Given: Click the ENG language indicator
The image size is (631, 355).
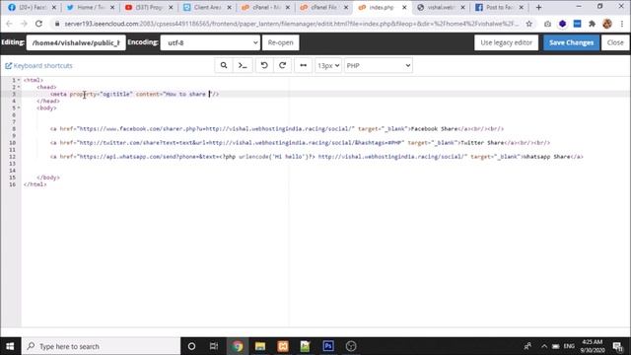Looking at the screenshot, I should point(569,346).
